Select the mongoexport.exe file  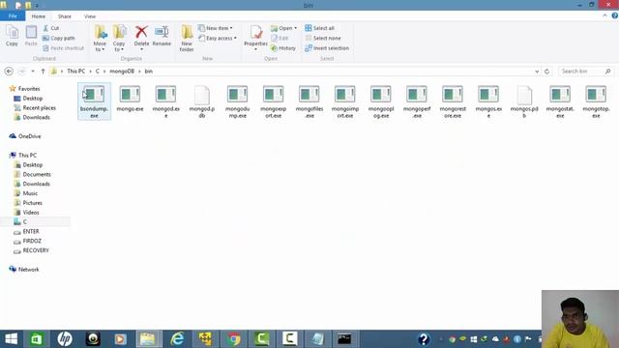click(273, 101)
